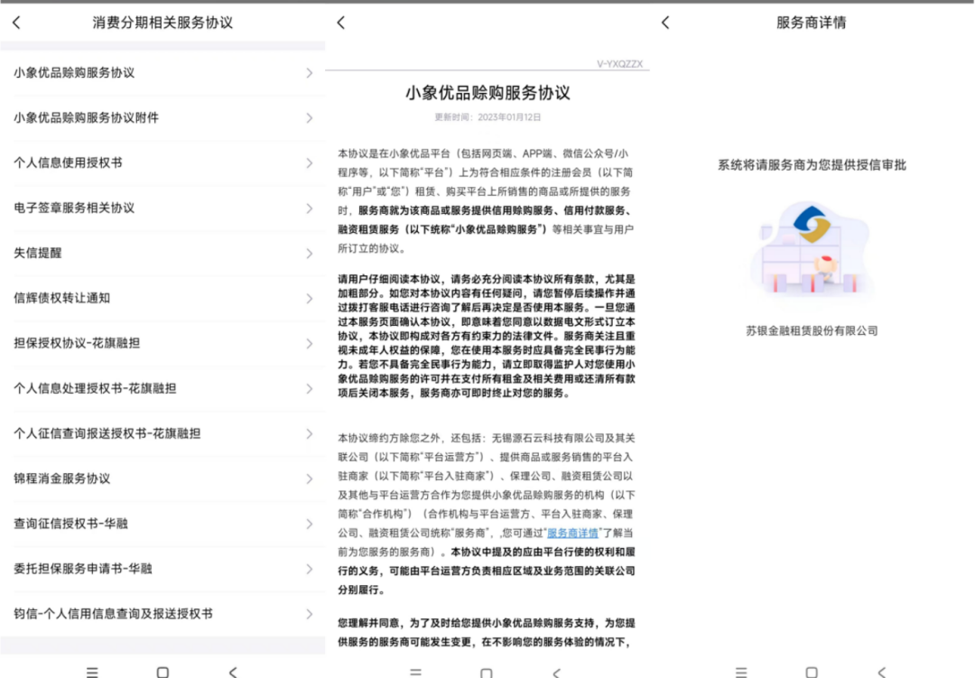This screenshot has height=678, width=975.
Task: Open 锦程消金服务协议 entry
Action: point(162,478)
